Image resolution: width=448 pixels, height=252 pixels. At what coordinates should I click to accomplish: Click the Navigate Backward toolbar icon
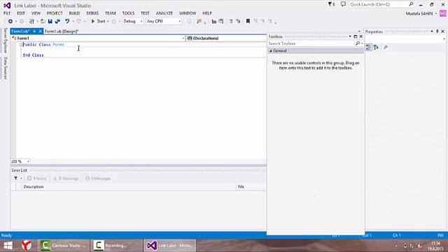[10, 22]
